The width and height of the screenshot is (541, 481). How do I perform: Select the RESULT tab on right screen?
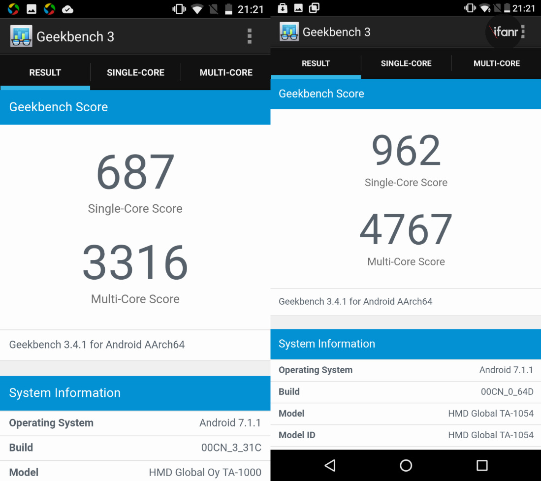tap(316, 64)
